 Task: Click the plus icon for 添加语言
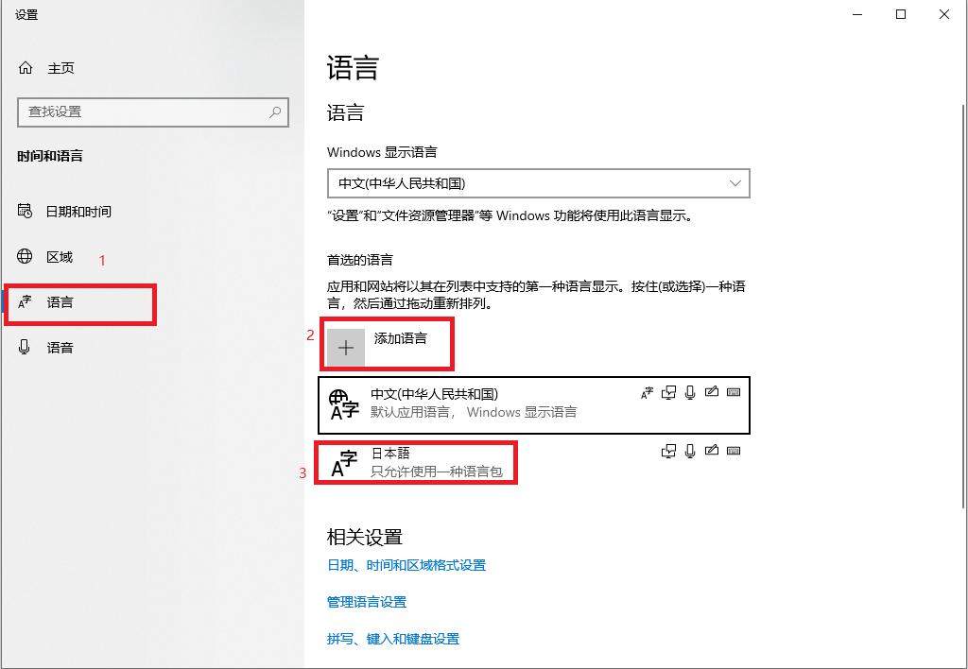[x=346, y=348]
